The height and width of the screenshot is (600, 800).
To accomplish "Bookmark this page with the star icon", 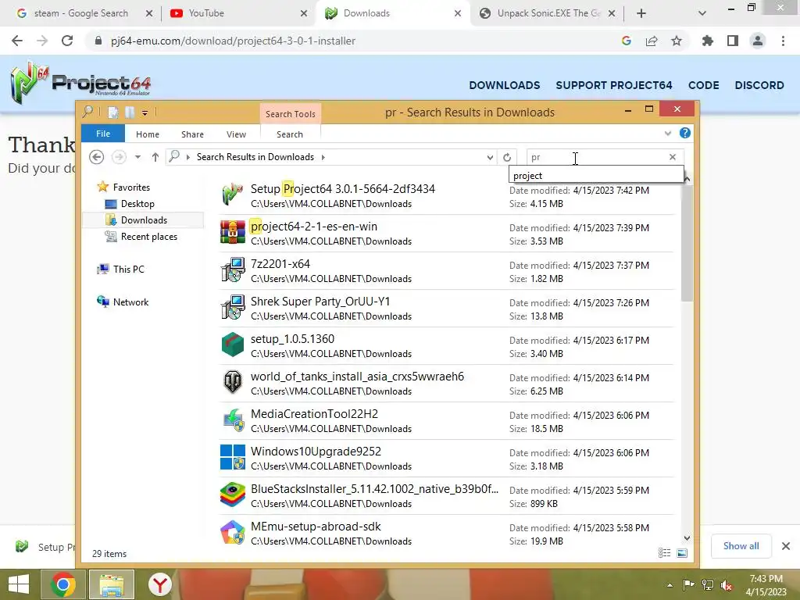I will click(677, 41).
